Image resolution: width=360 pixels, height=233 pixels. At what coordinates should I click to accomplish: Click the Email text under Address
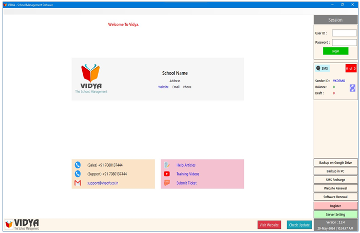coord(176,87)
